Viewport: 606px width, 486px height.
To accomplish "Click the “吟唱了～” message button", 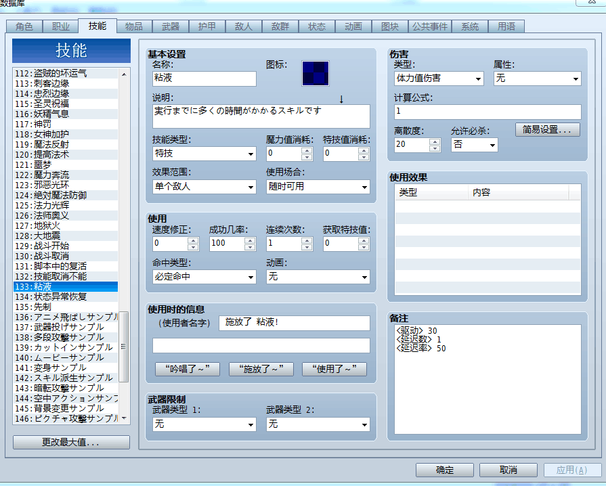I will (188, 369).
